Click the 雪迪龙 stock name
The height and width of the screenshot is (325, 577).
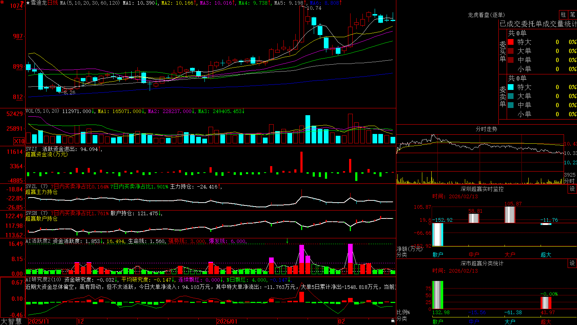tap(39, 3)
